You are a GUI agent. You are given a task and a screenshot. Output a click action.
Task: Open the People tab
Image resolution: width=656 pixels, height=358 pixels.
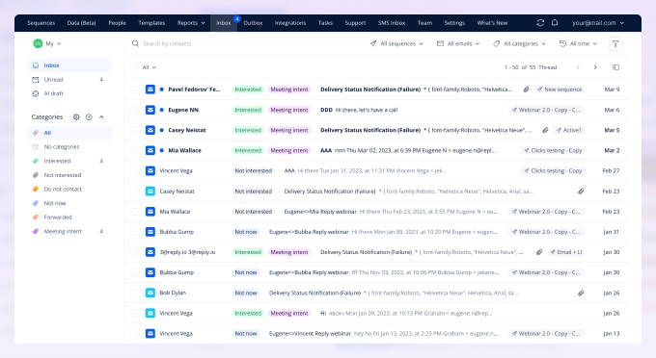coord(117,23)
